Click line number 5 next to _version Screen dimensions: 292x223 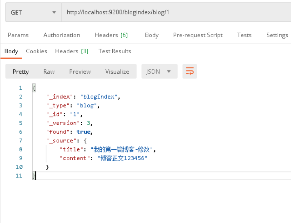[x=20, y=123]
